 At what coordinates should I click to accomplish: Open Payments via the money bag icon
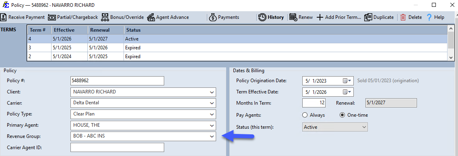(x=213, y=17)
